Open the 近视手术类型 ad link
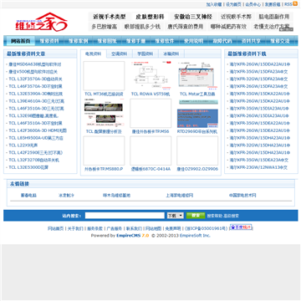Screen dimensions: 301x301 (x=110, y=17)
